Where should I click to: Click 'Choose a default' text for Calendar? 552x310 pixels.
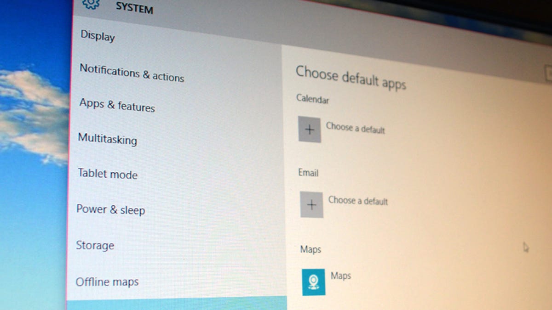pos(355,128)
